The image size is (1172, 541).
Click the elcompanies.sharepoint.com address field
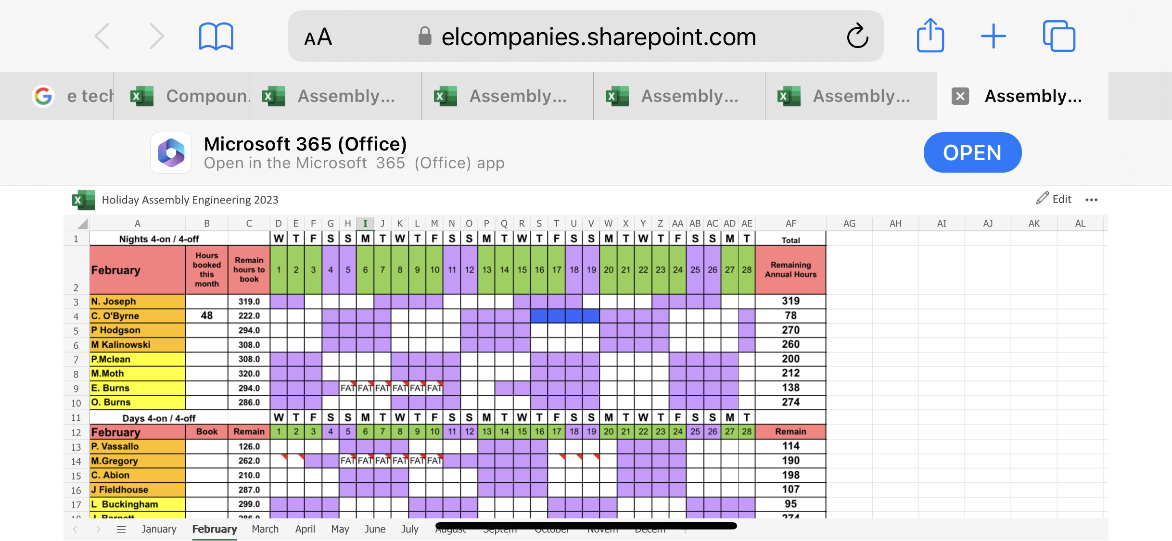pos(599,37)
